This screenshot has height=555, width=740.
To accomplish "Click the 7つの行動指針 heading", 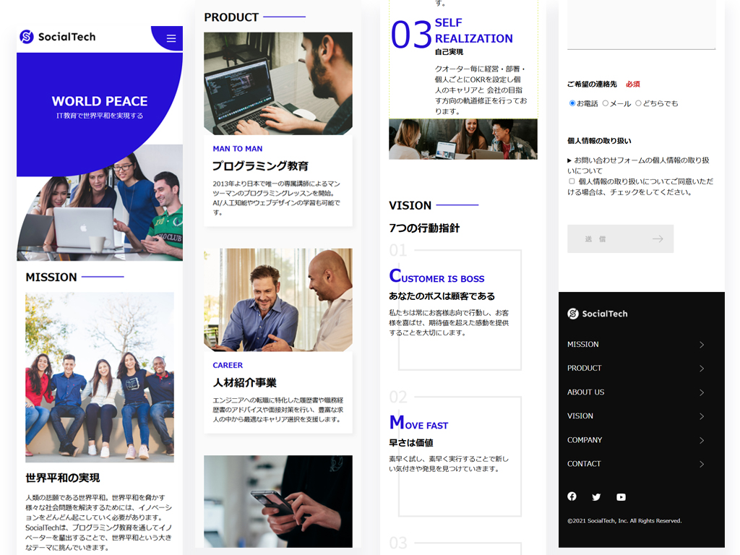I will tap(424, 228).
